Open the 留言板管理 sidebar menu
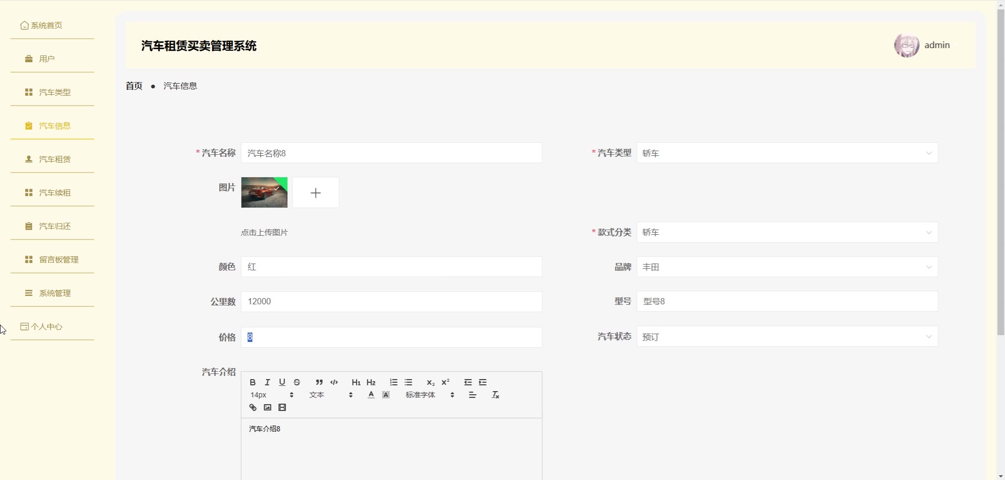The image size is (1005, 480). (52, 259)
